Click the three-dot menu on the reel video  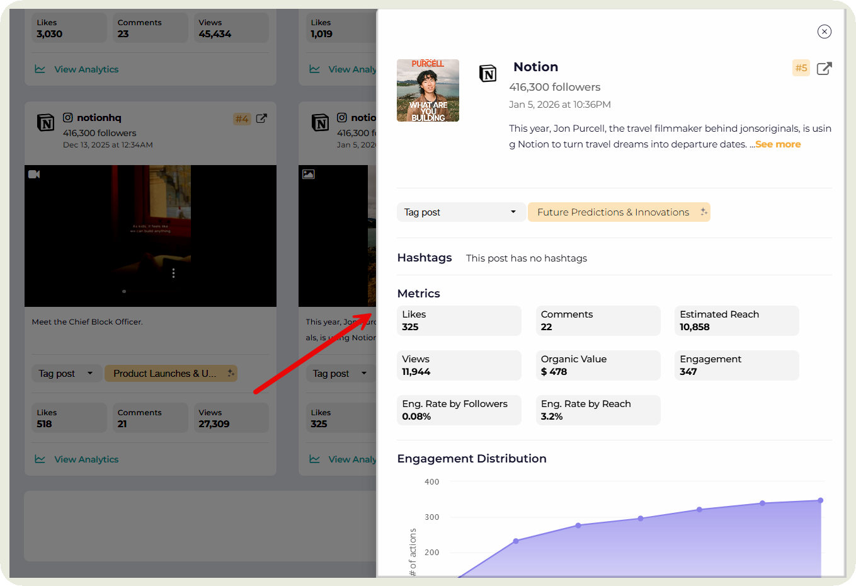173,273
